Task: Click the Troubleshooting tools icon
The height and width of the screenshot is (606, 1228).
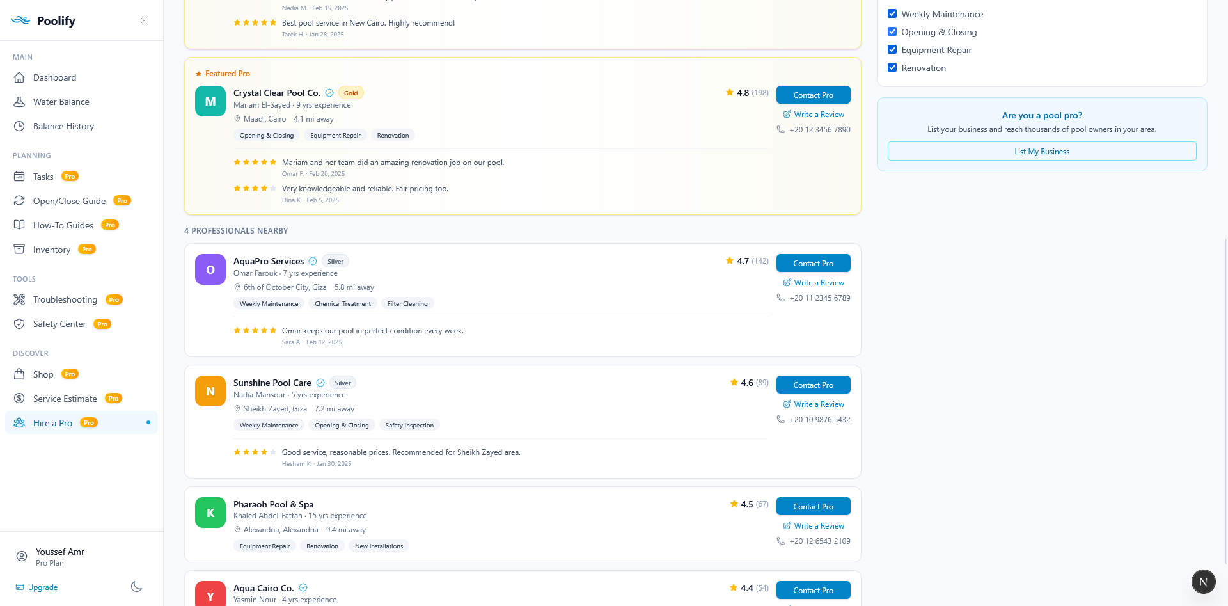Action: point(19,299)
